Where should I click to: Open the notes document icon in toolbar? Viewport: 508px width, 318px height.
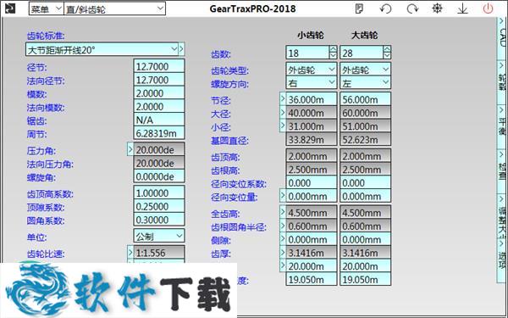[359, 8]
